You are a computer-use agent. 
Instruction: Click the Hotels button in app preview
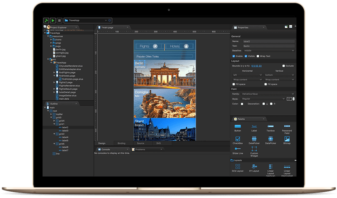point(180,46)
